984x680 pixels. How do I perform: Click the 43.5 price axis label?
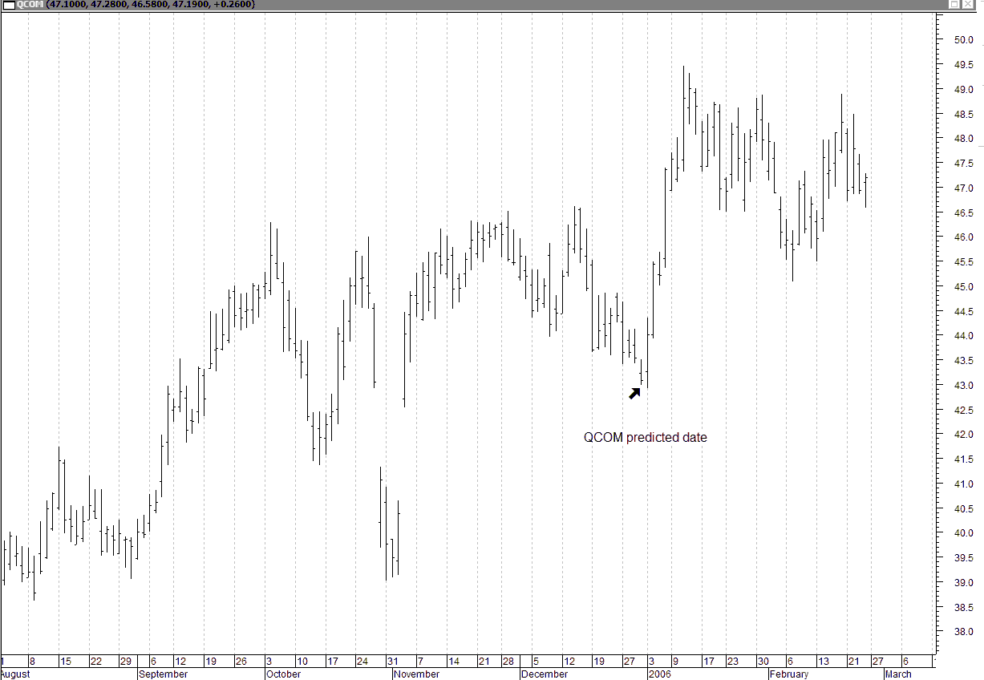click(x=963, y=361)
